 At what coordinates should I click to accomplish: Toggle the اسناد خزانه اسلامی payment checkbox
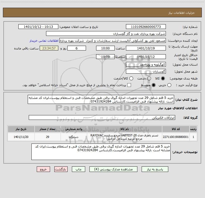129,85
